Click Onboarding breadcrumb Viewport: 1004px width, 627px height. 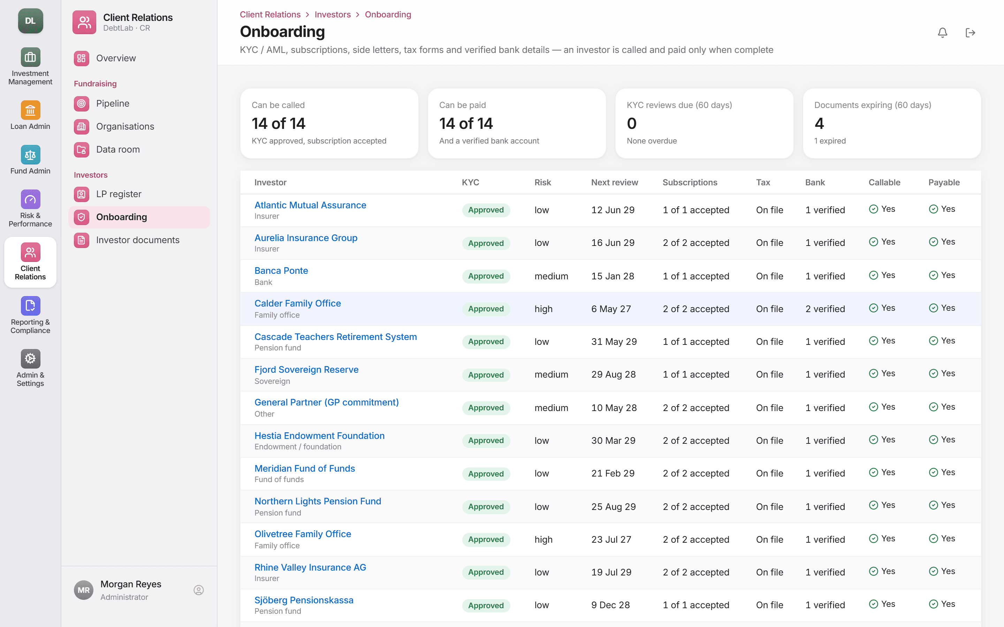(x=388, y=15)
